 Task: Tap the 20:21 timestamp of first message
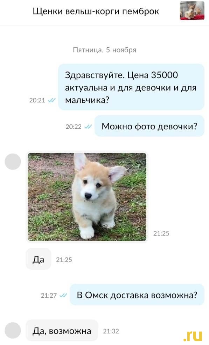(37, 100)
